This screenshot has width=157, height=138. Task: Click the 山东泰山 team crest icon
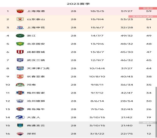(20, 19)
